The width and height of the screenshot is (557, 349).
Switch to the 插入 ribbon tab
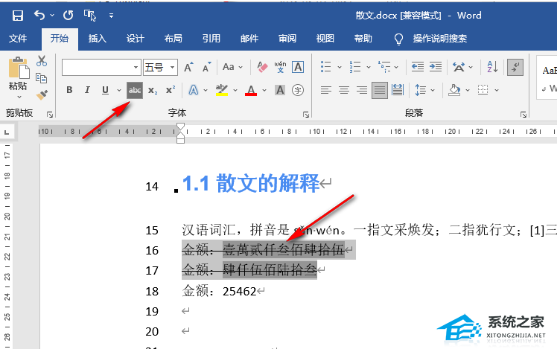(97, 39)
